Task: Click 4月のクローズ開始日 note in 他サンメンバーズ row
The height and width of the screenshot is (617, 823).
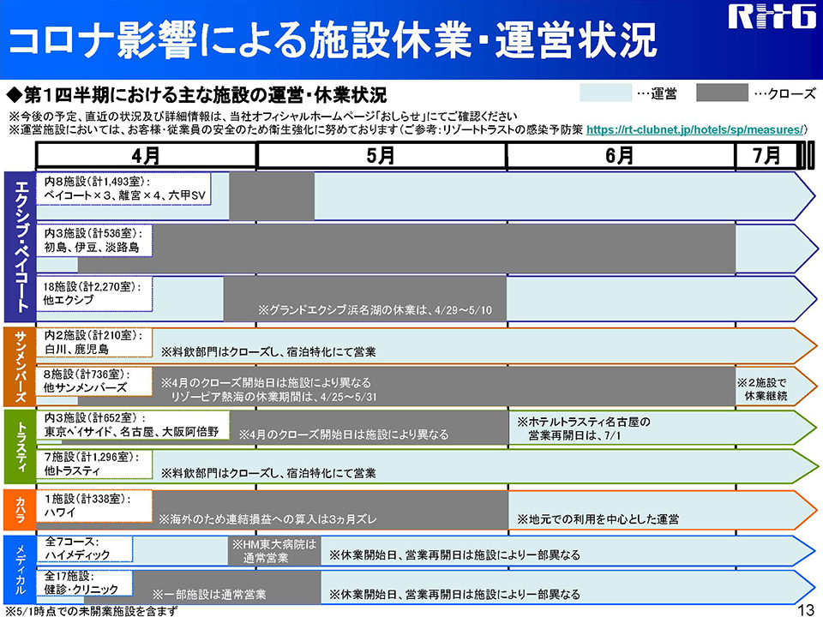Action: tap(266, 382)
